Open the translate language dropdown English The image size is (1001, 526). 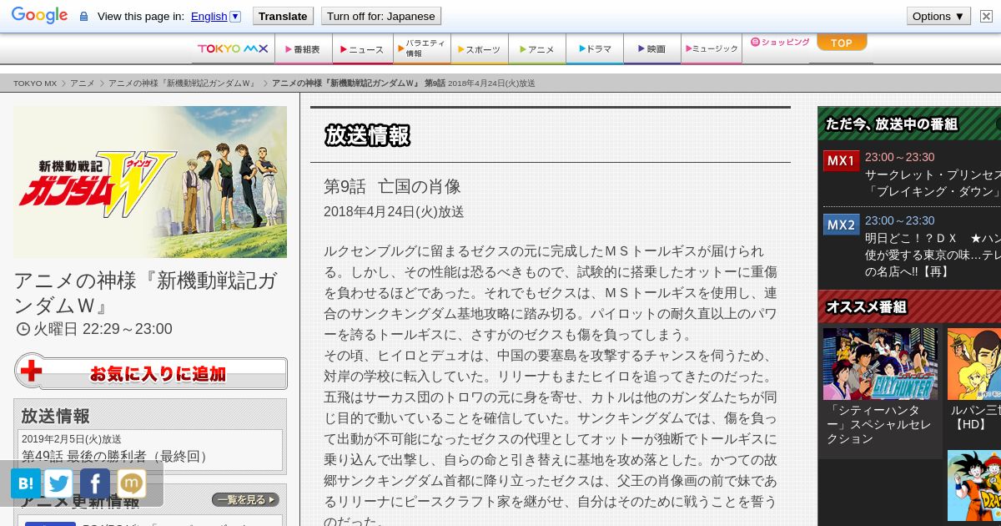[x=215, y=16]
